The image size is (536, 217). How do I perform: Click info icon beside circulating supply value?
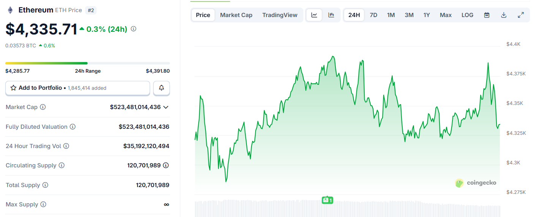[166, 165]
